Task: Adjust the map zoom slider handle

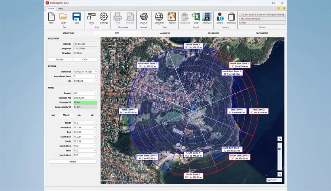Action: tap(280, 149)
